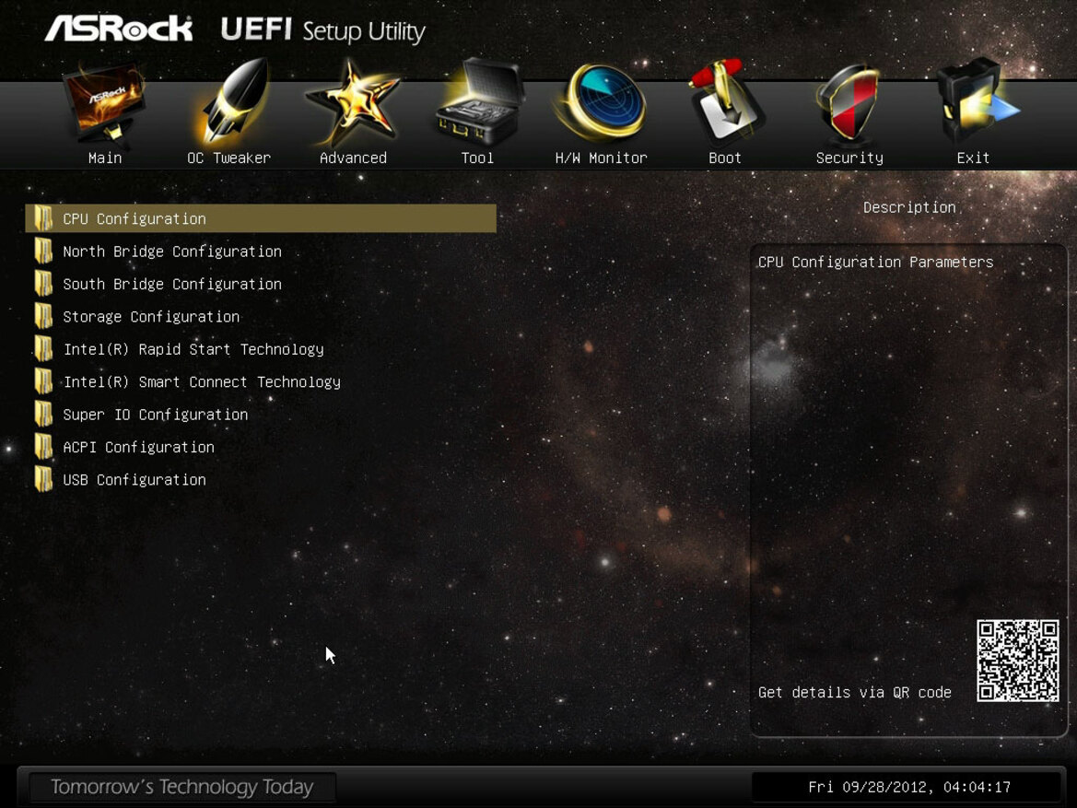Switch to the Security tab label

point(849,158)
